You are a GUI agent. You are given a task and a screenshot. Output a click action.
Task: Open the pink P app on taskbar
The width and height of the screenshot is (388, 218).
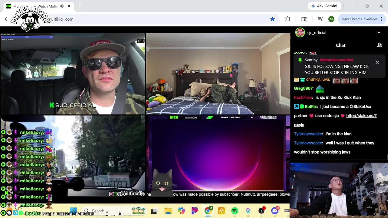pyautogui.click(x=195, y=211)
